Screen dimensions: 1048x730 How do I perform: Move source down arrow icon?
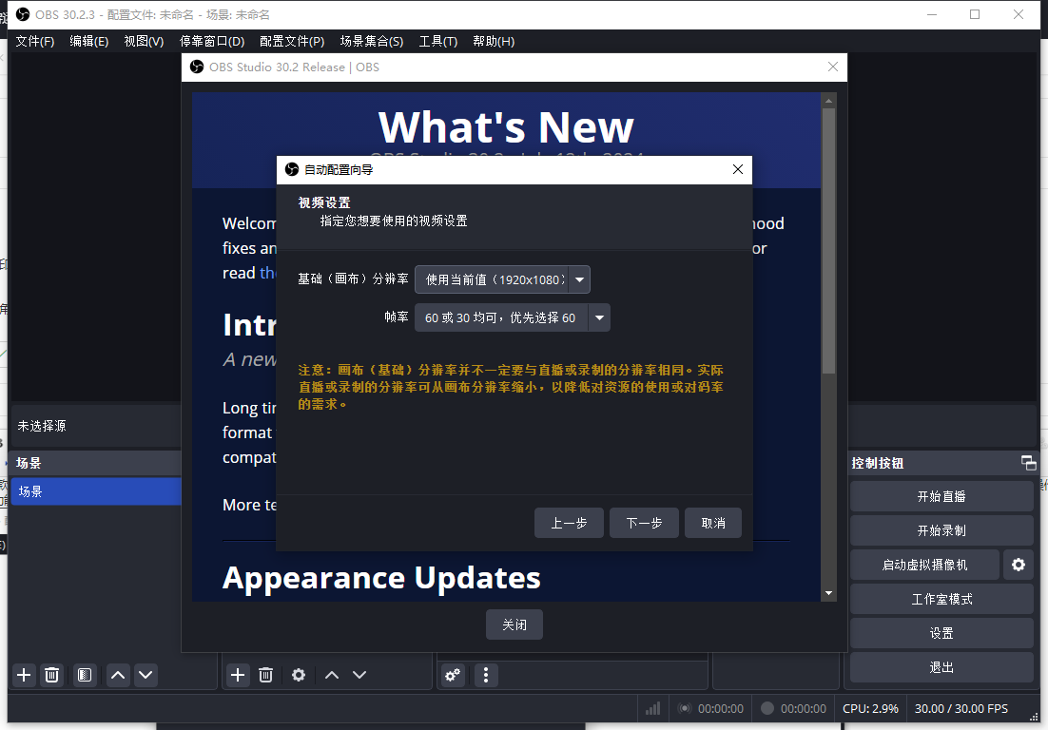click(359, 675)
